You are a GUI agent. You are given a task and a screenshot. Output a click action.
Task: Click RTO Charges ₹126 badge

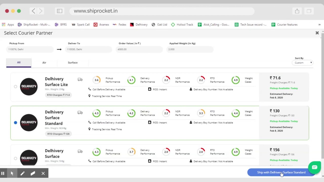click(58, 134)
